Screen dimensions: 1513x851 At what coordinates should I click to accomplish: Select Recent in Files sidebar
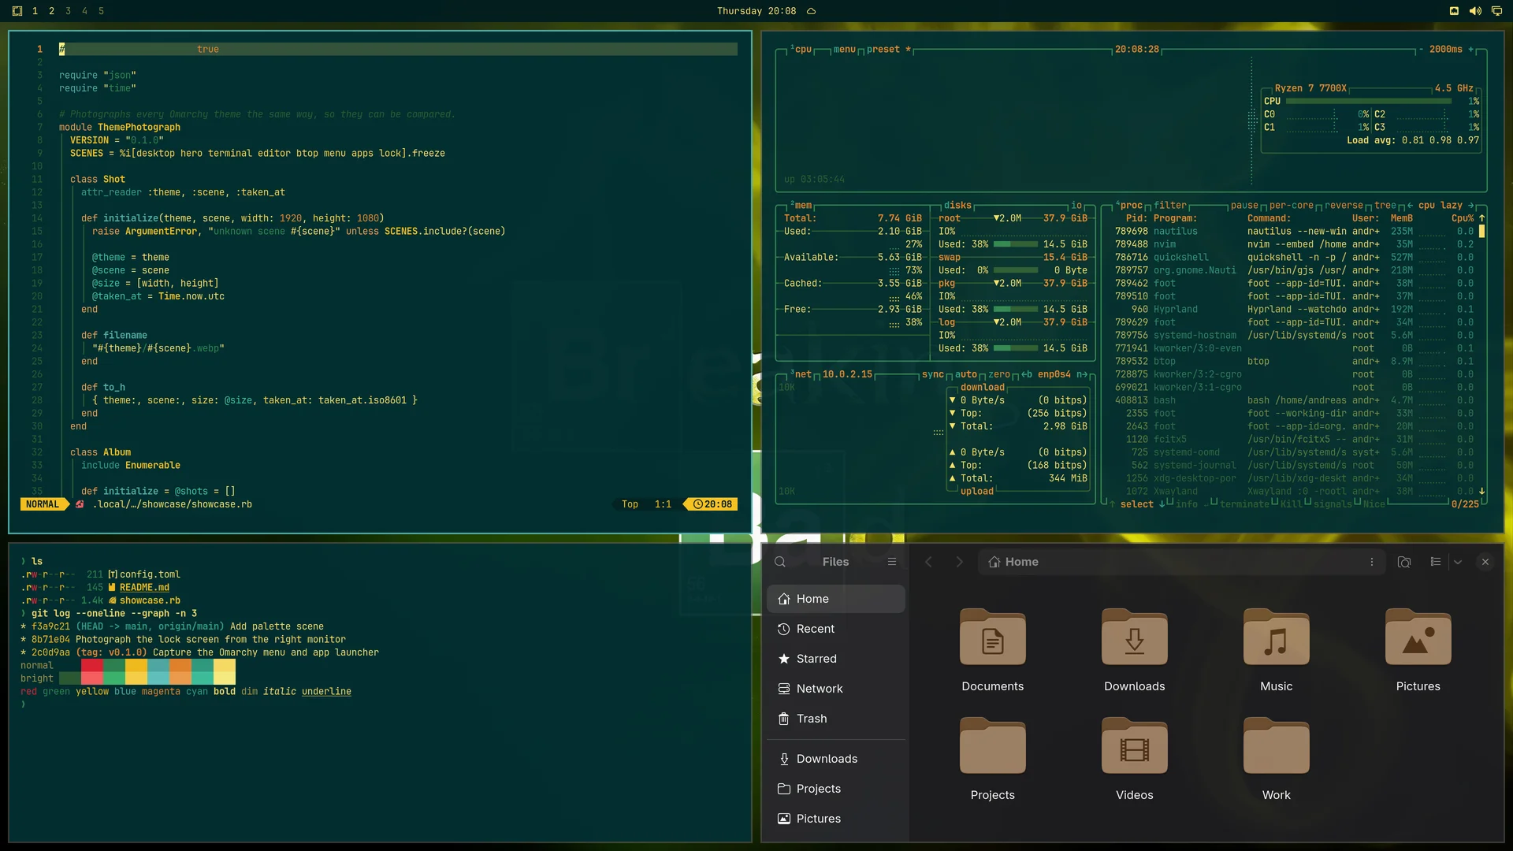click(836, 629)
